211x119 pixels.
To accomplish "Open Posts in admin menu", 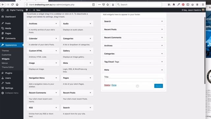I will pos(8,23).
